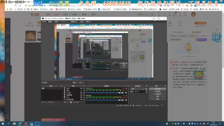Expand the 视频 dropdown in Douyu navigation
Screen dimensions: 224x126
pos(75,15)
